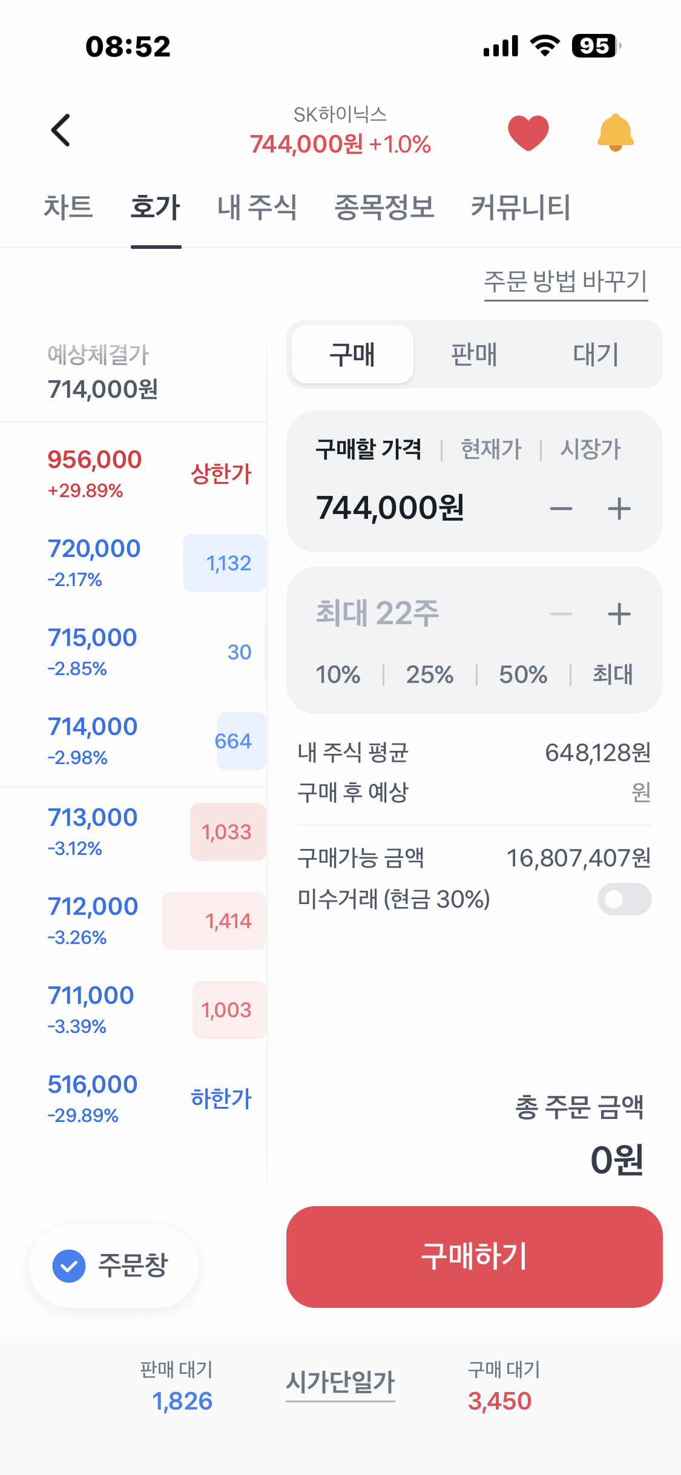Decrease purchase price with minus icon

coord(561,509)
